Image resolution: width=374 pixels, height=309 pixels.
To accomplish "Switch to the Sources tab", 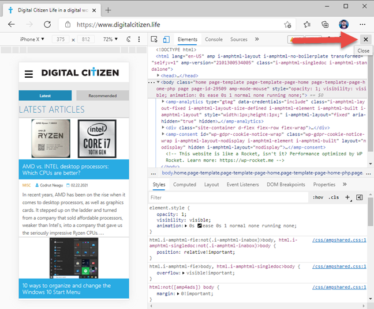I will click(239, 40).
